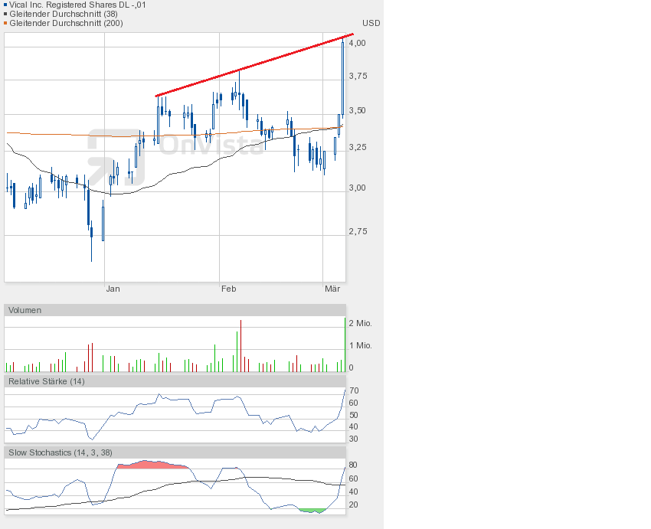Click the 50 label on the RSI axis

(x=353, y=415)
